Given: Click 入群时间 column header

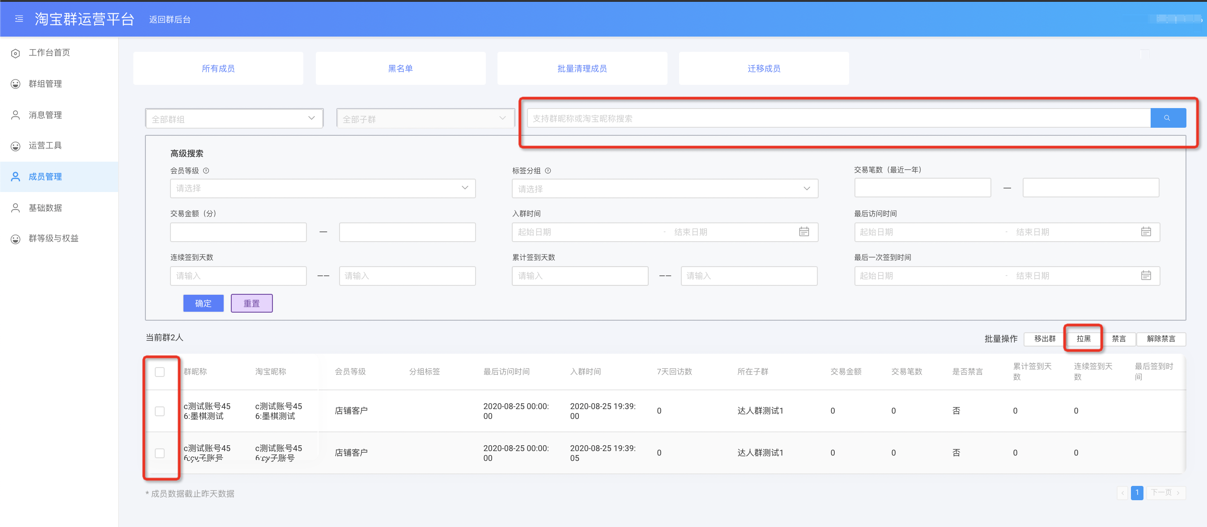Looking at the screenshot, I should [586, 372].
